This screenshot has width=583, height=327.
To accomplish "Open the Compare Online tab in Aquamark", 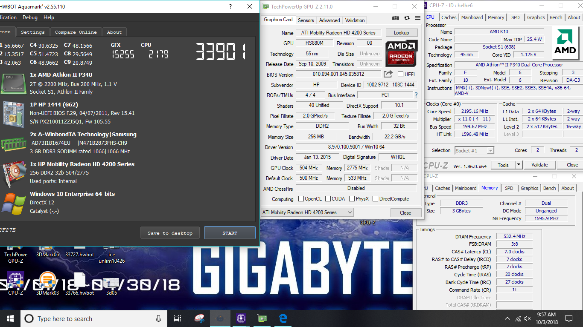I will point(76,32).
